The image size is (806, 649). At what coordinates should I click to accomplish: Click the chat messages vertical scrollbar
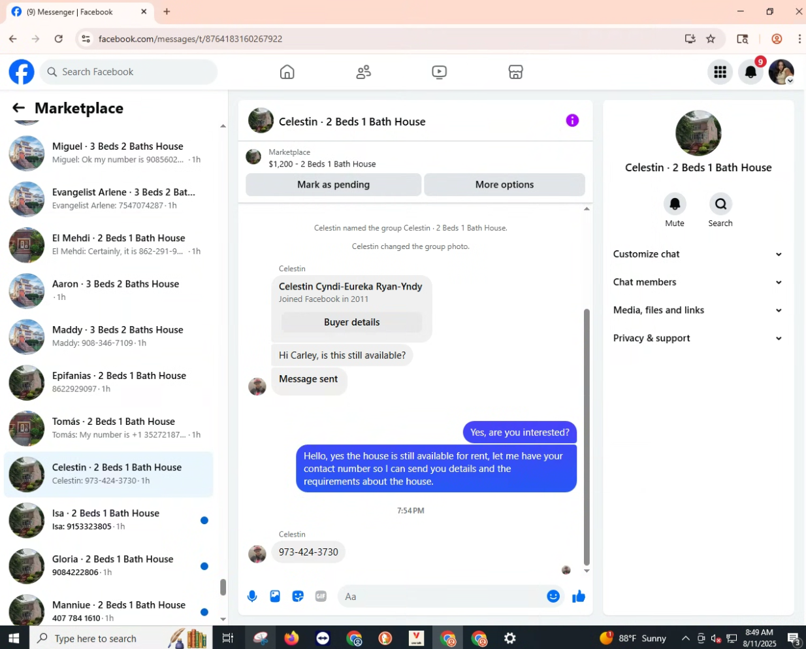click(587, 437)
